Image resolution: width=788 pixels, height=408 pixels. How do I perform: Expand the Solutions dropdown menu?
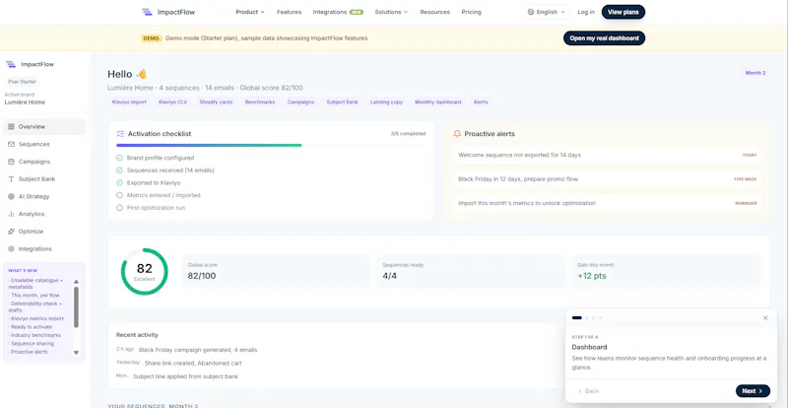[391, 12]
